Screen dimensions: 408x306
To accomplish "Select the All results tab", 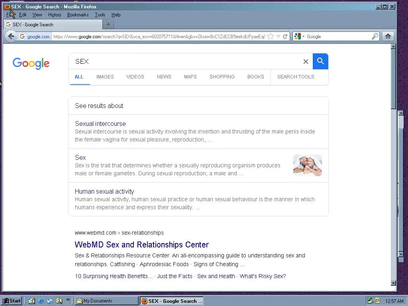I will click(x=79, y=77).
